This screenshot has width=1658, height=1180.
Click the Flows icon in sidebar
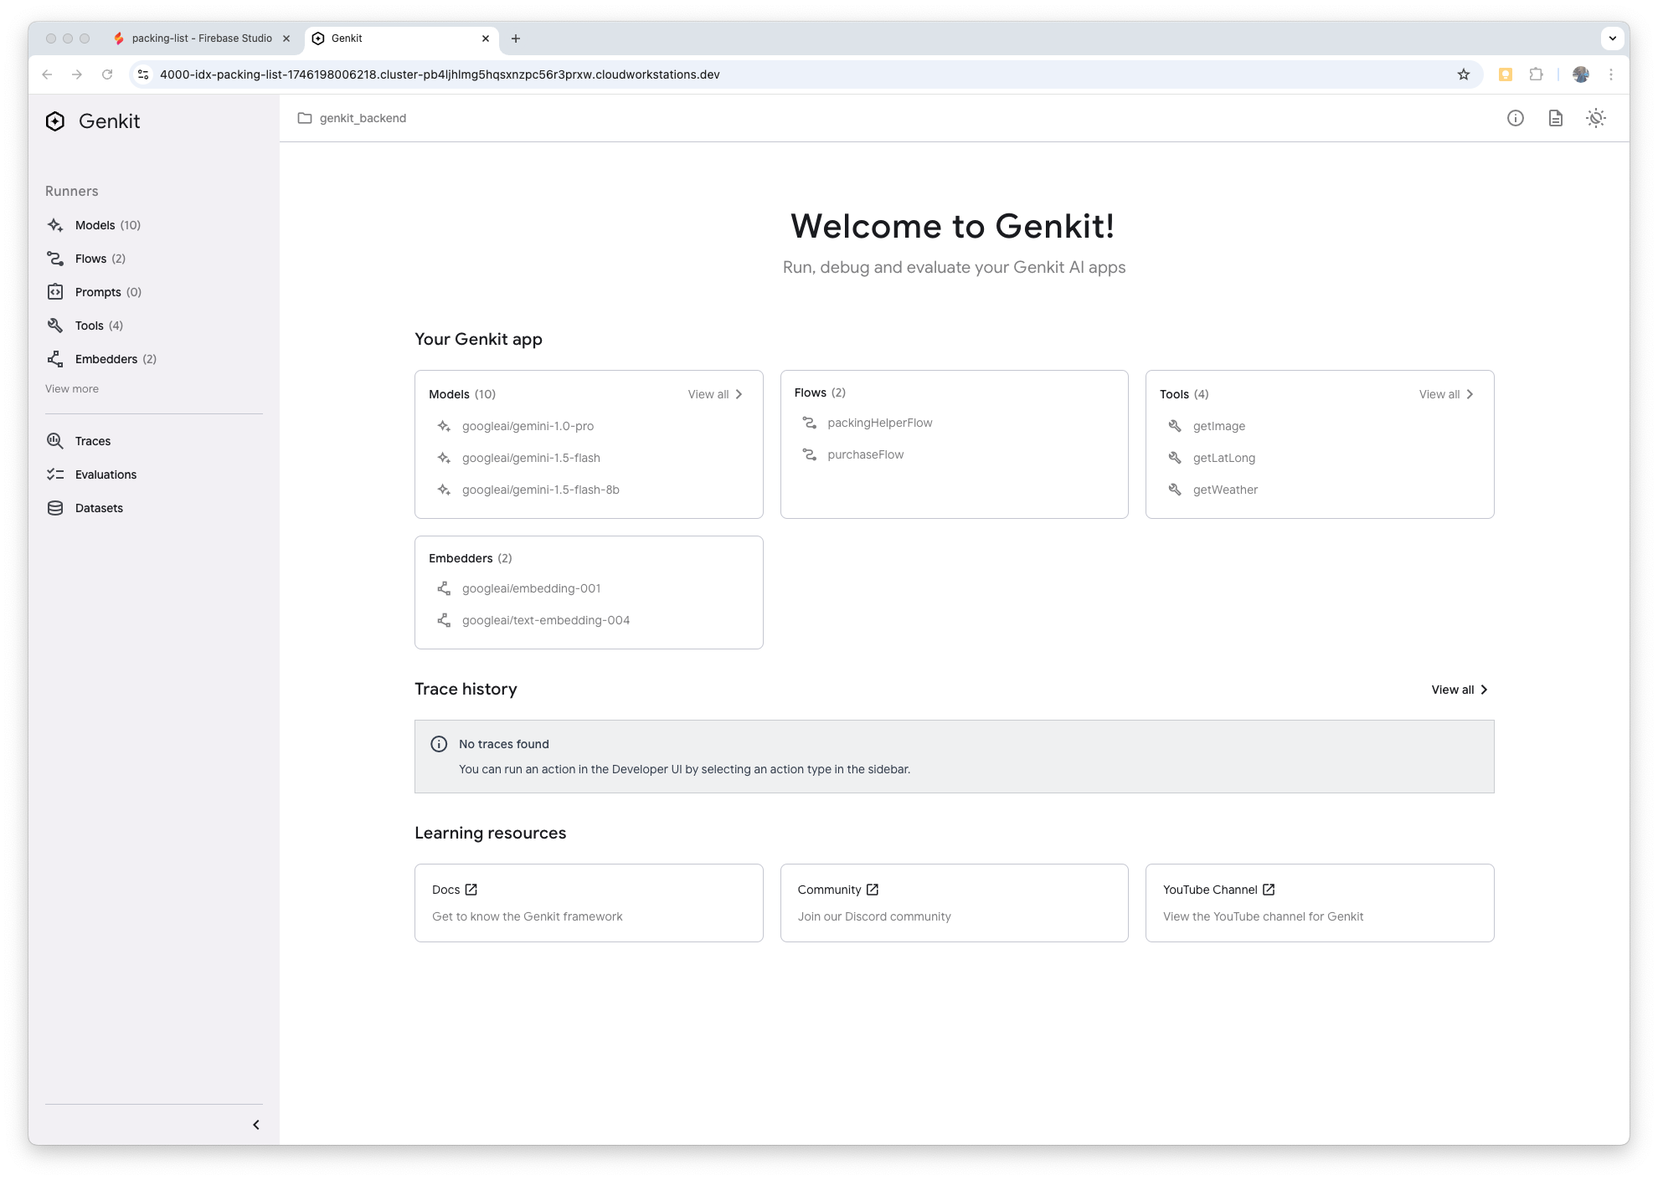[x=55, y=259]
